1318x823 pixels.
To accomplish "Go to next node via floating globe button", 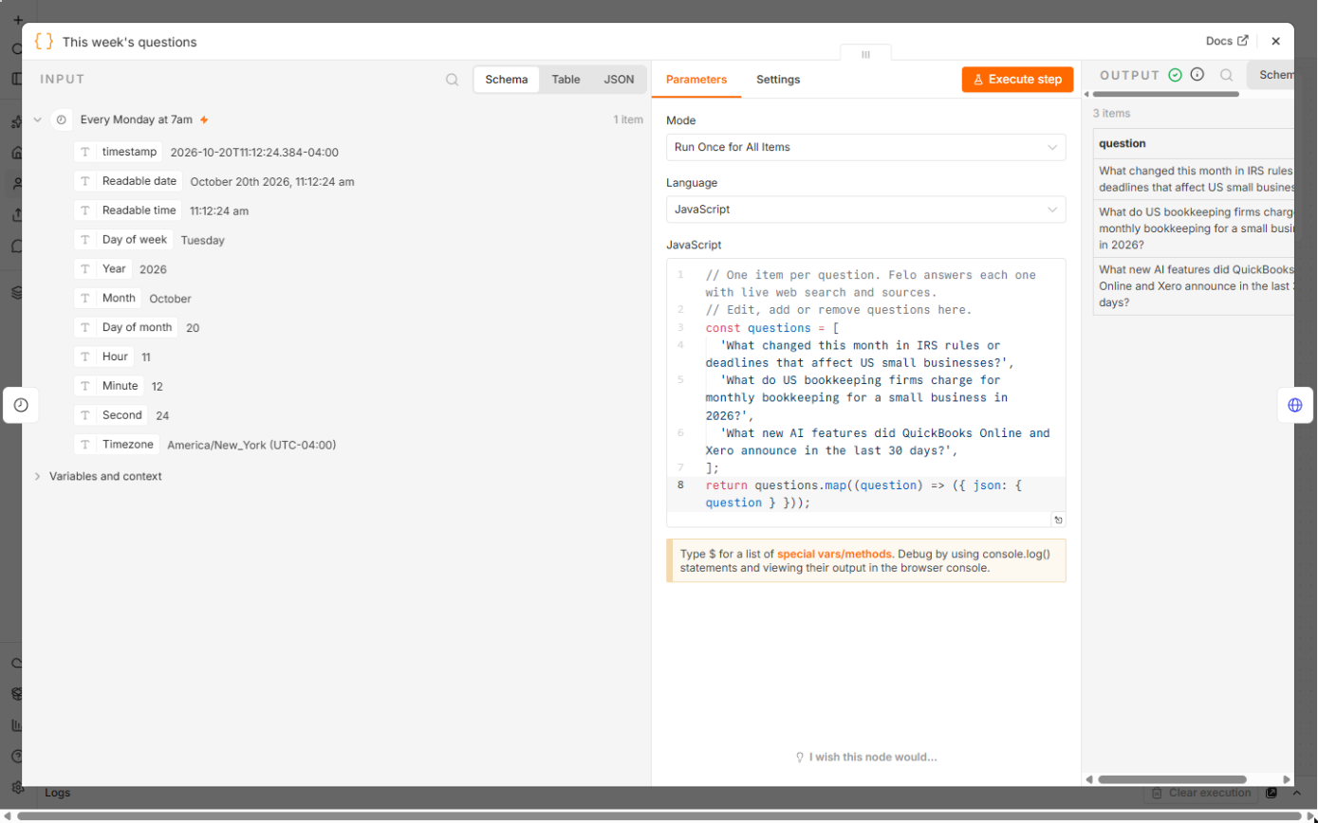I will (x=1295, y=405).
